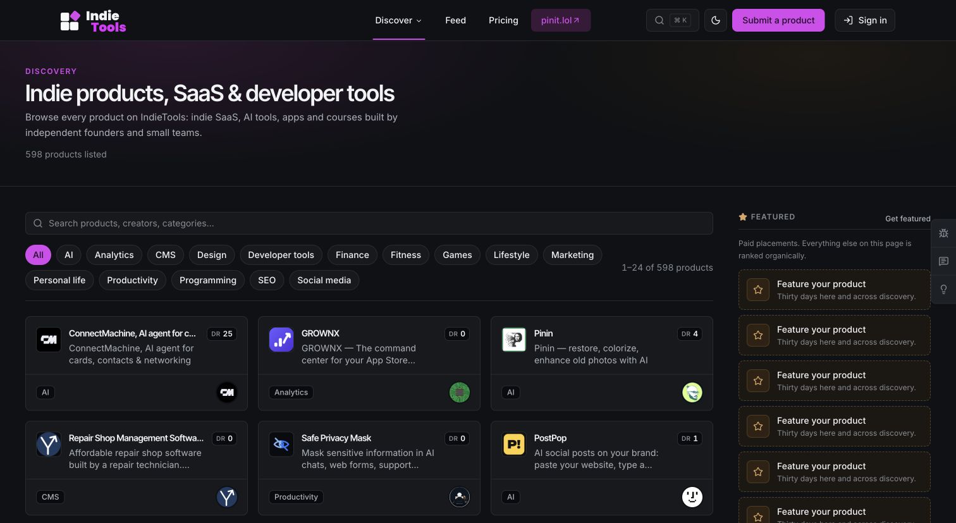Go to the Feed page
The width and height of the screenshot is (956, 523).
pyautogui.click(x=455, y=20)
